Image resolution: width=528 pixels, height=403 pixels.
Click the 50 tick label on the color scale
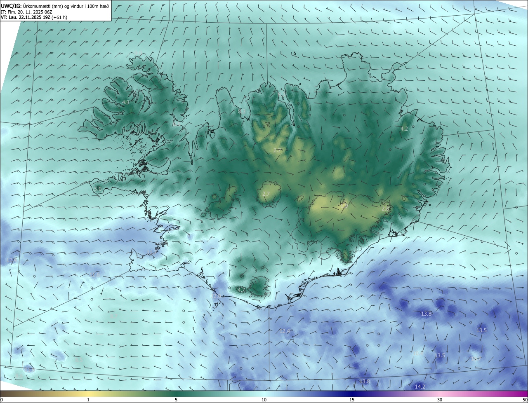524,400
